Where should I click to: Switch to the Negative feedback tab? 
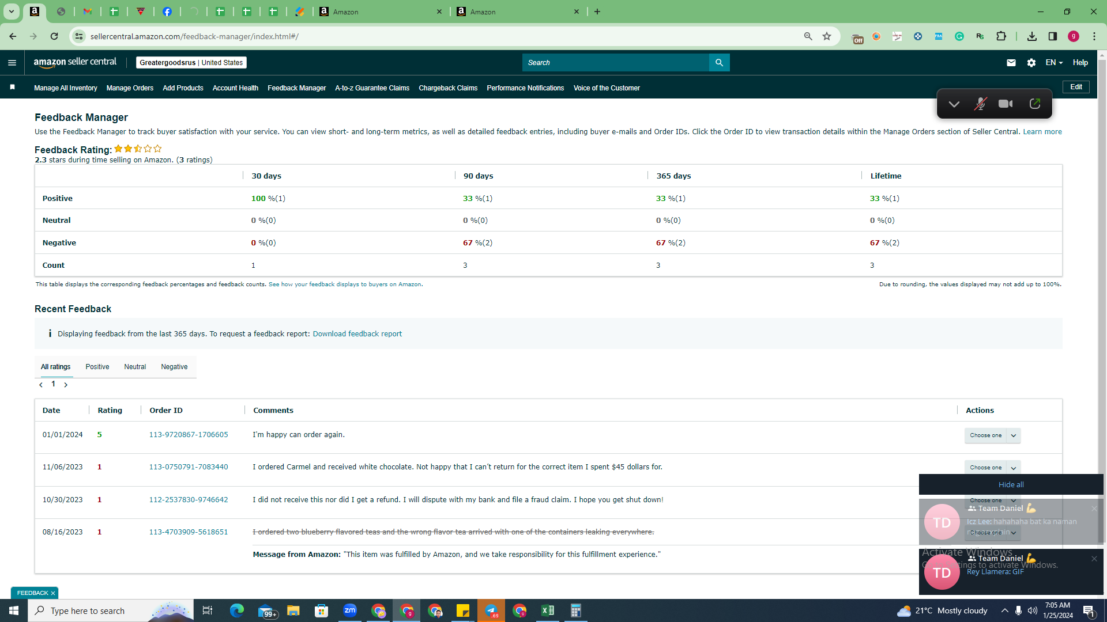pos(174,367)
